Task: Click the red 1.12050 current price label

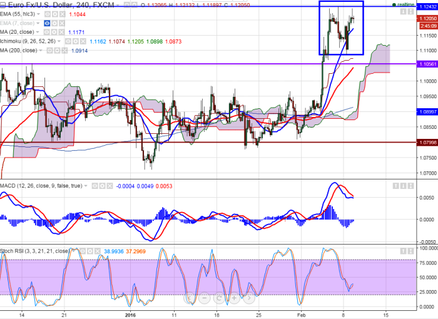Action: point(427,18)
